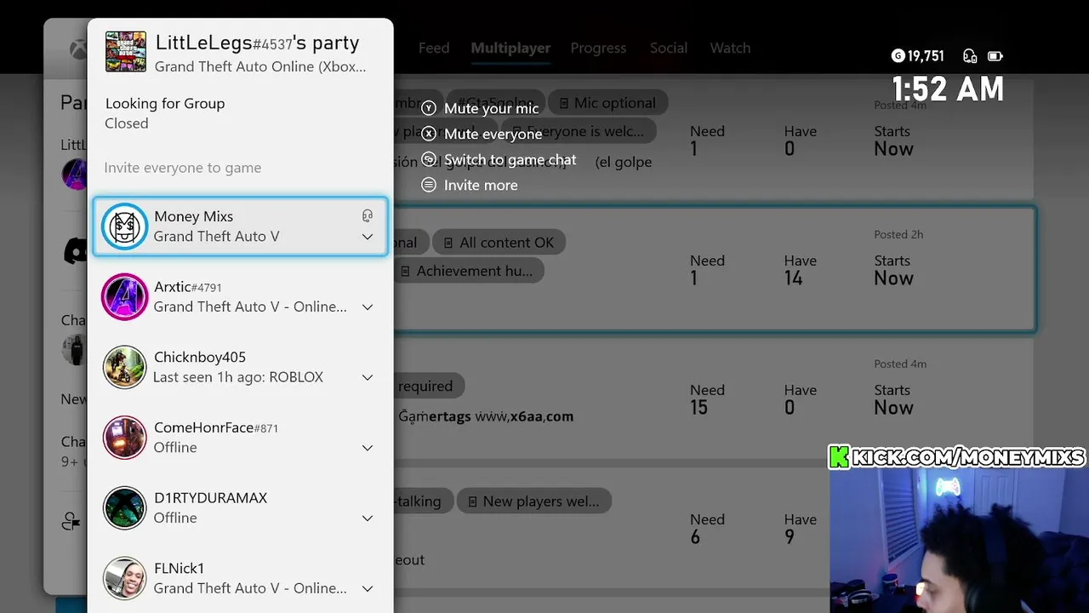Click the headset status icon near the clock

970,56
